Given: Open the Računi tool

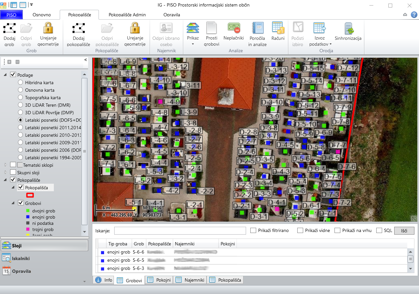Looking at the screenshot, I should [278, 28].
